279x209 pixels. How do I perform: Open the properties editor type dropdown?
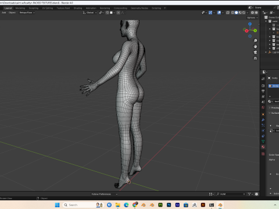(264, 72)
